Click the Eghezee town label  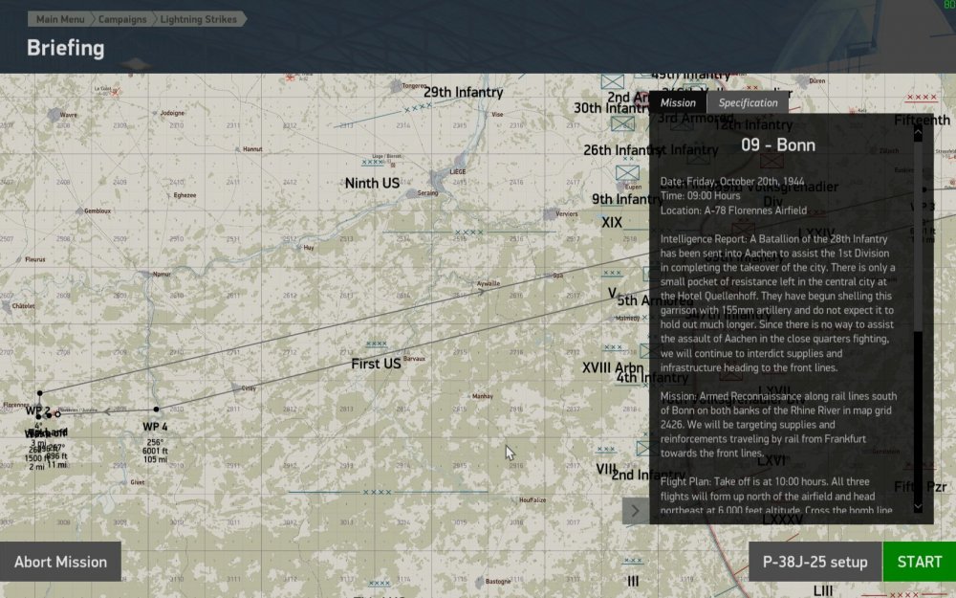coord(185,195)
